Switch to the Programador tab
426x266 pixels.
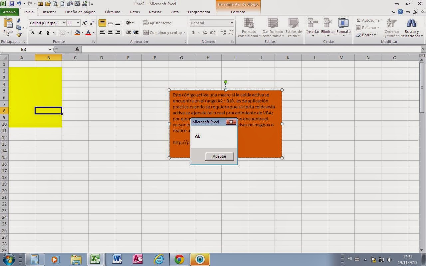pos(199,12)
